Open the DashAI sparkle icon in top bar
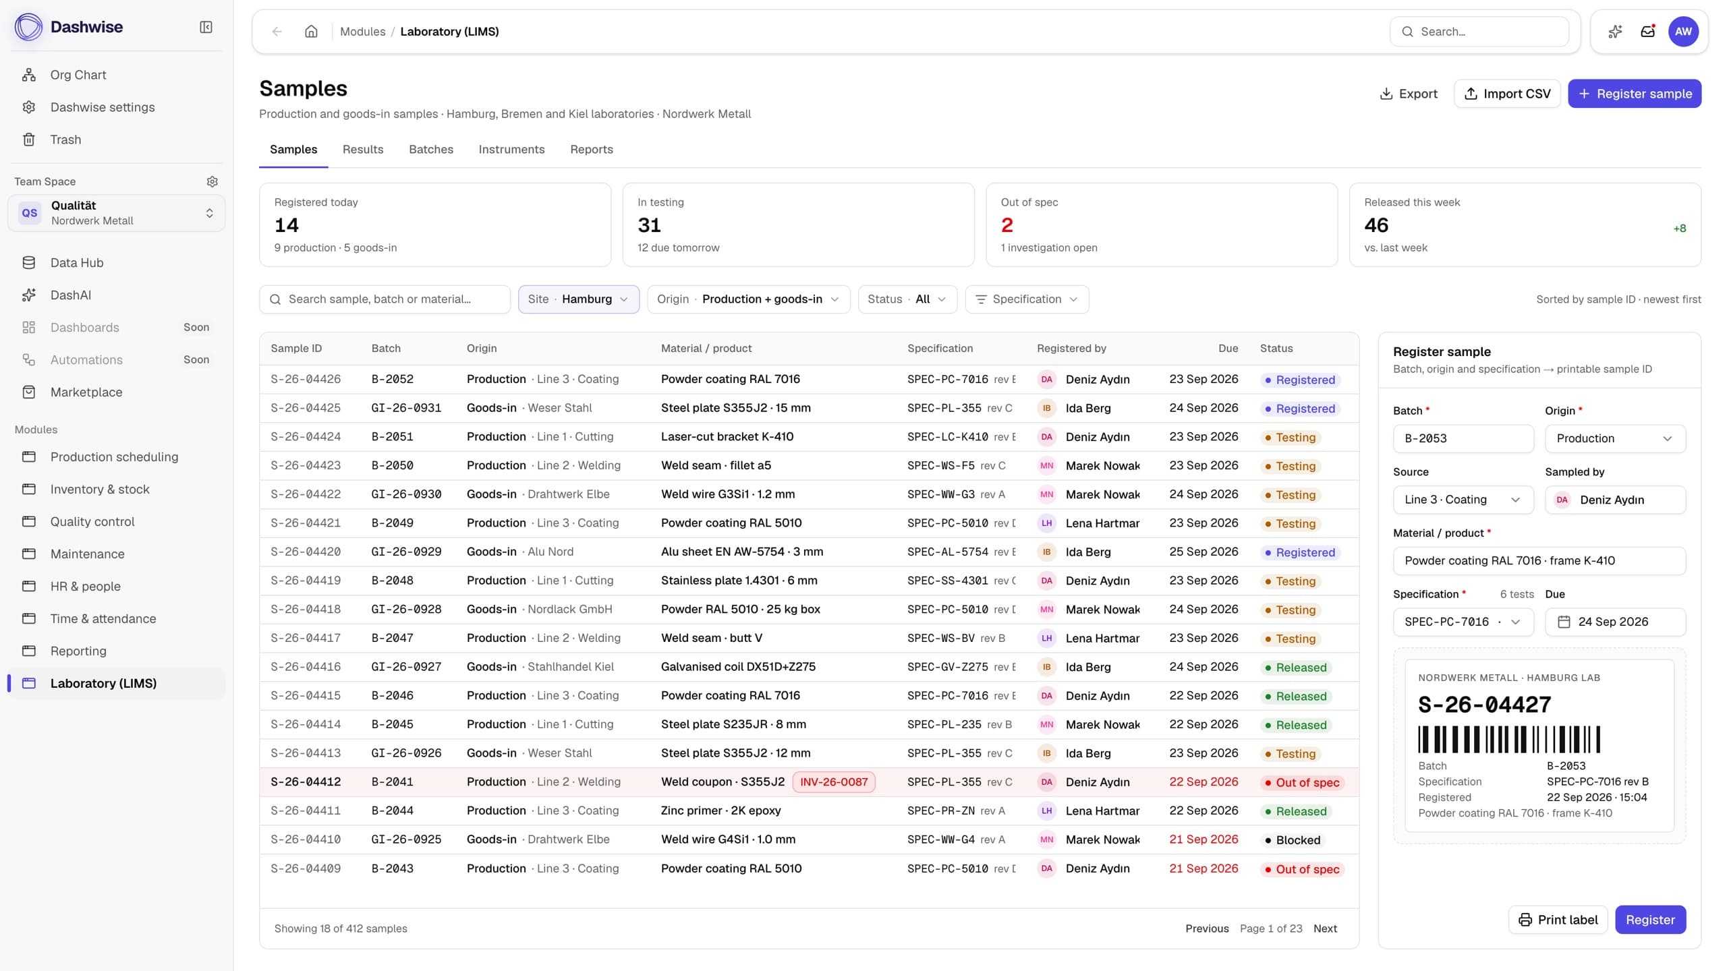Viewport: 1727px width, 971px height. point(1615,32)
